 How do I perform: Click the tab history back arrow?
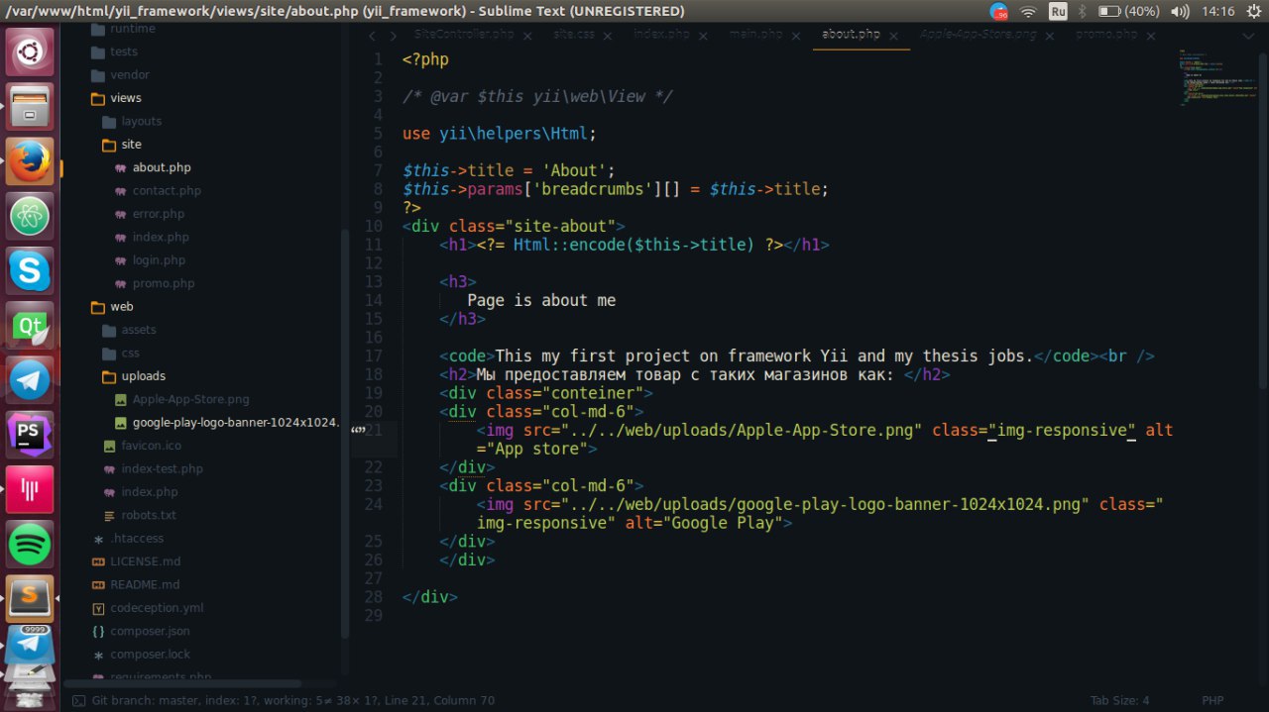(372, 36)
